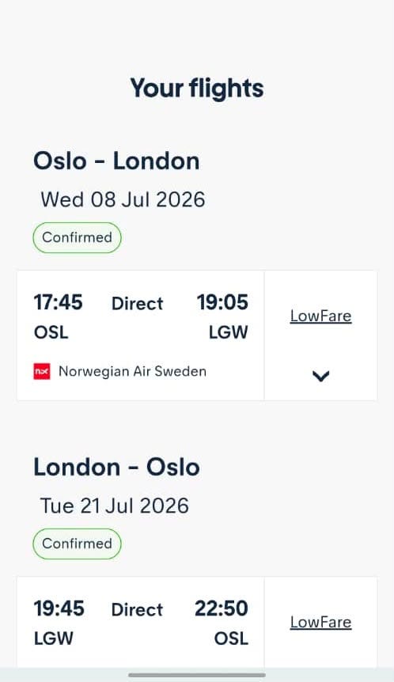Click the 19:45 return departure time
The width and height of the screenshot is (394, 682).
point(59,608)
